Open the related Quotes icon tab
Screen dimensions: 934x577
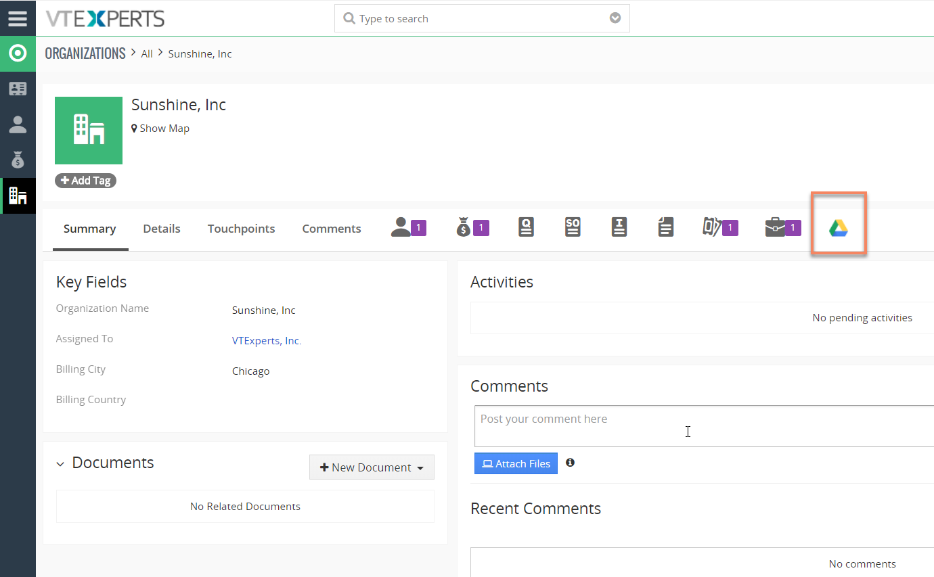click(x=526, y=227)
